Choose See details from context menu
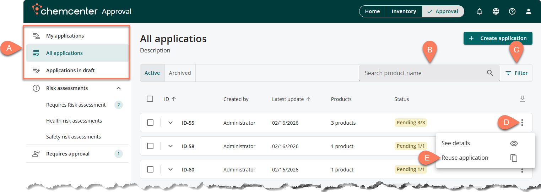The image size is (541, 192). (456, 143)
